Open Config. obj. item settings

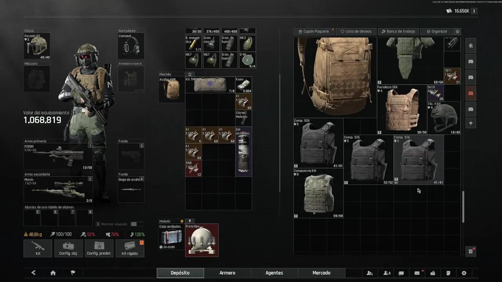[x=68, y=248]
